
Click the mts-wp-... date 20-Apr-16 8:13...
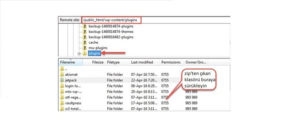coord(144,91)
